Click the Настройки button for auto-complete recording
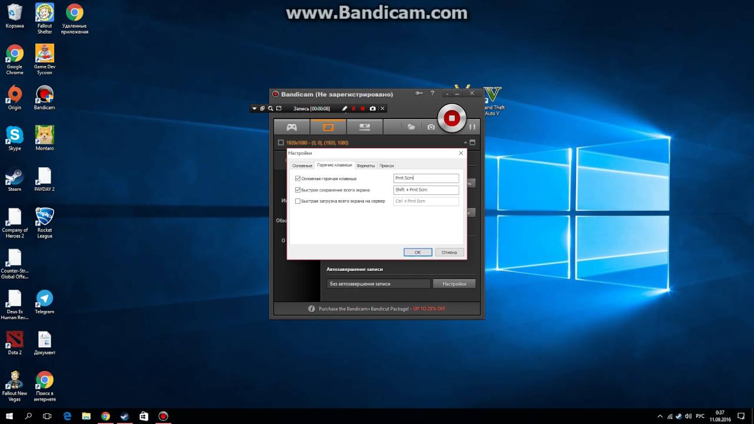 click(x=454, y=283)
